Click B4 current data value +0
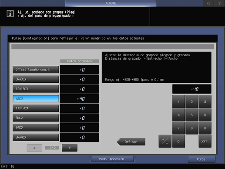This screenshot has height=169, width=225. coord(79,128)
